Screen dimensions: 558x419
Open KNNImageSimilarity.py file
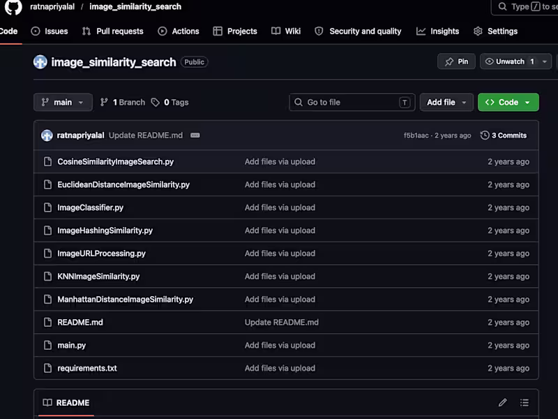98,277
